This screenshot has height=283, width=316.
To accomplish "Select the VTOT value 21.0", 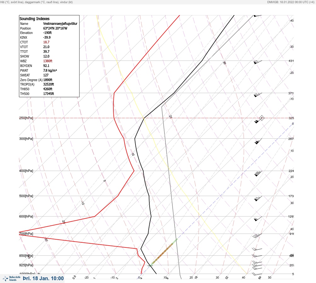I will [46, 47].
